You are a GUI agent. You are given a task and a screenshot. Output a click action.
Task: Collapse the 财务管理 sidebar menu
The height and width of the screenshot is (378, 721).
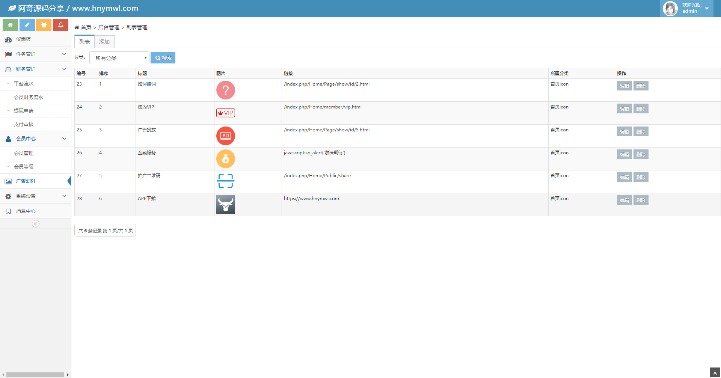(35, 69)
